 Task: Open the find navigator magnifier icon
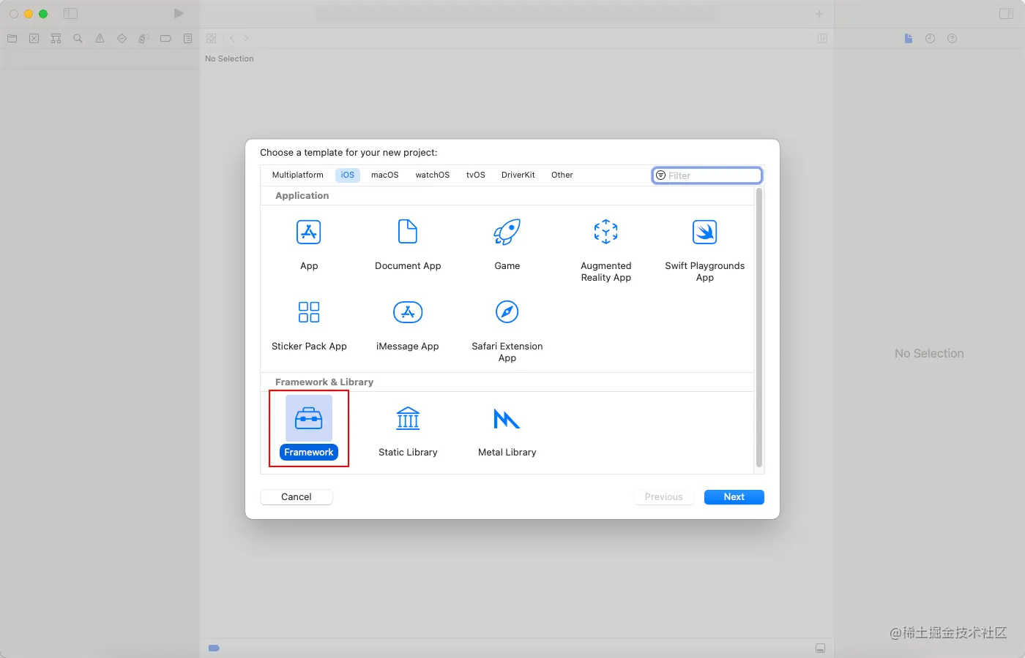[x=78, y=39]
